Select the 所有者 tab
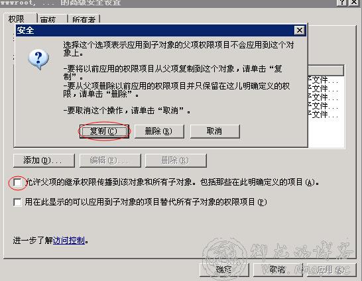The width and height of the screenshot is (362, 281). pos(84,19)
